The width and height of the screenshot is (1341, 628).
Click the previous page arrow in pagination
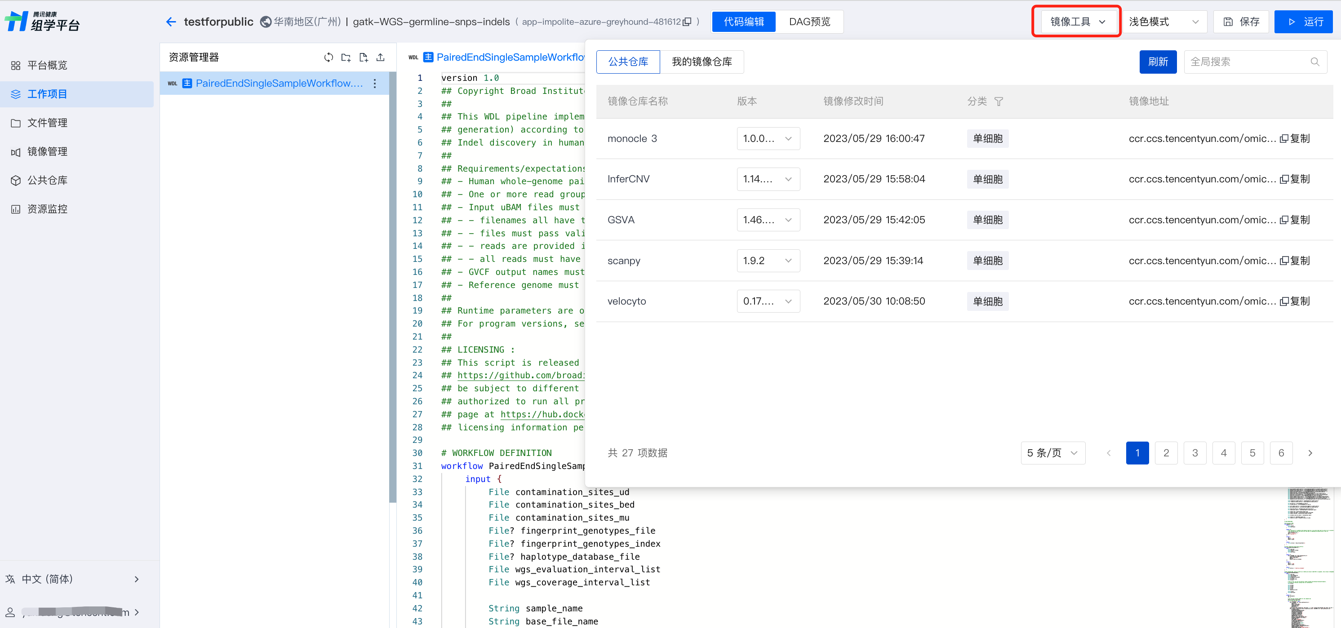1108,453
